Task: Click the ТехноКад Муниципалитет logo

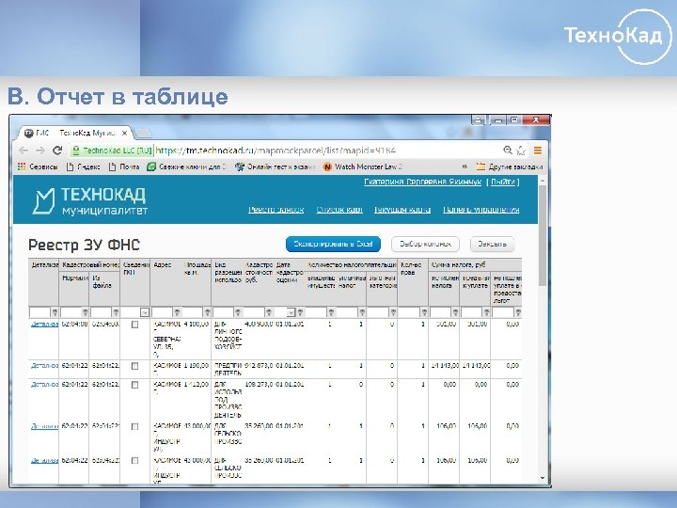Action: pyautogui.click(x=90, y=201)
